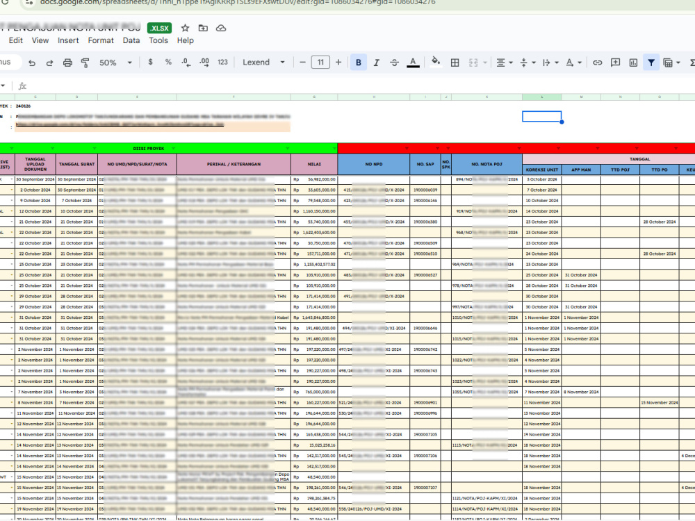The image size is (695, 521).
Task: Click the selected empty cell in column L
Action: click(x=541, y=117)
